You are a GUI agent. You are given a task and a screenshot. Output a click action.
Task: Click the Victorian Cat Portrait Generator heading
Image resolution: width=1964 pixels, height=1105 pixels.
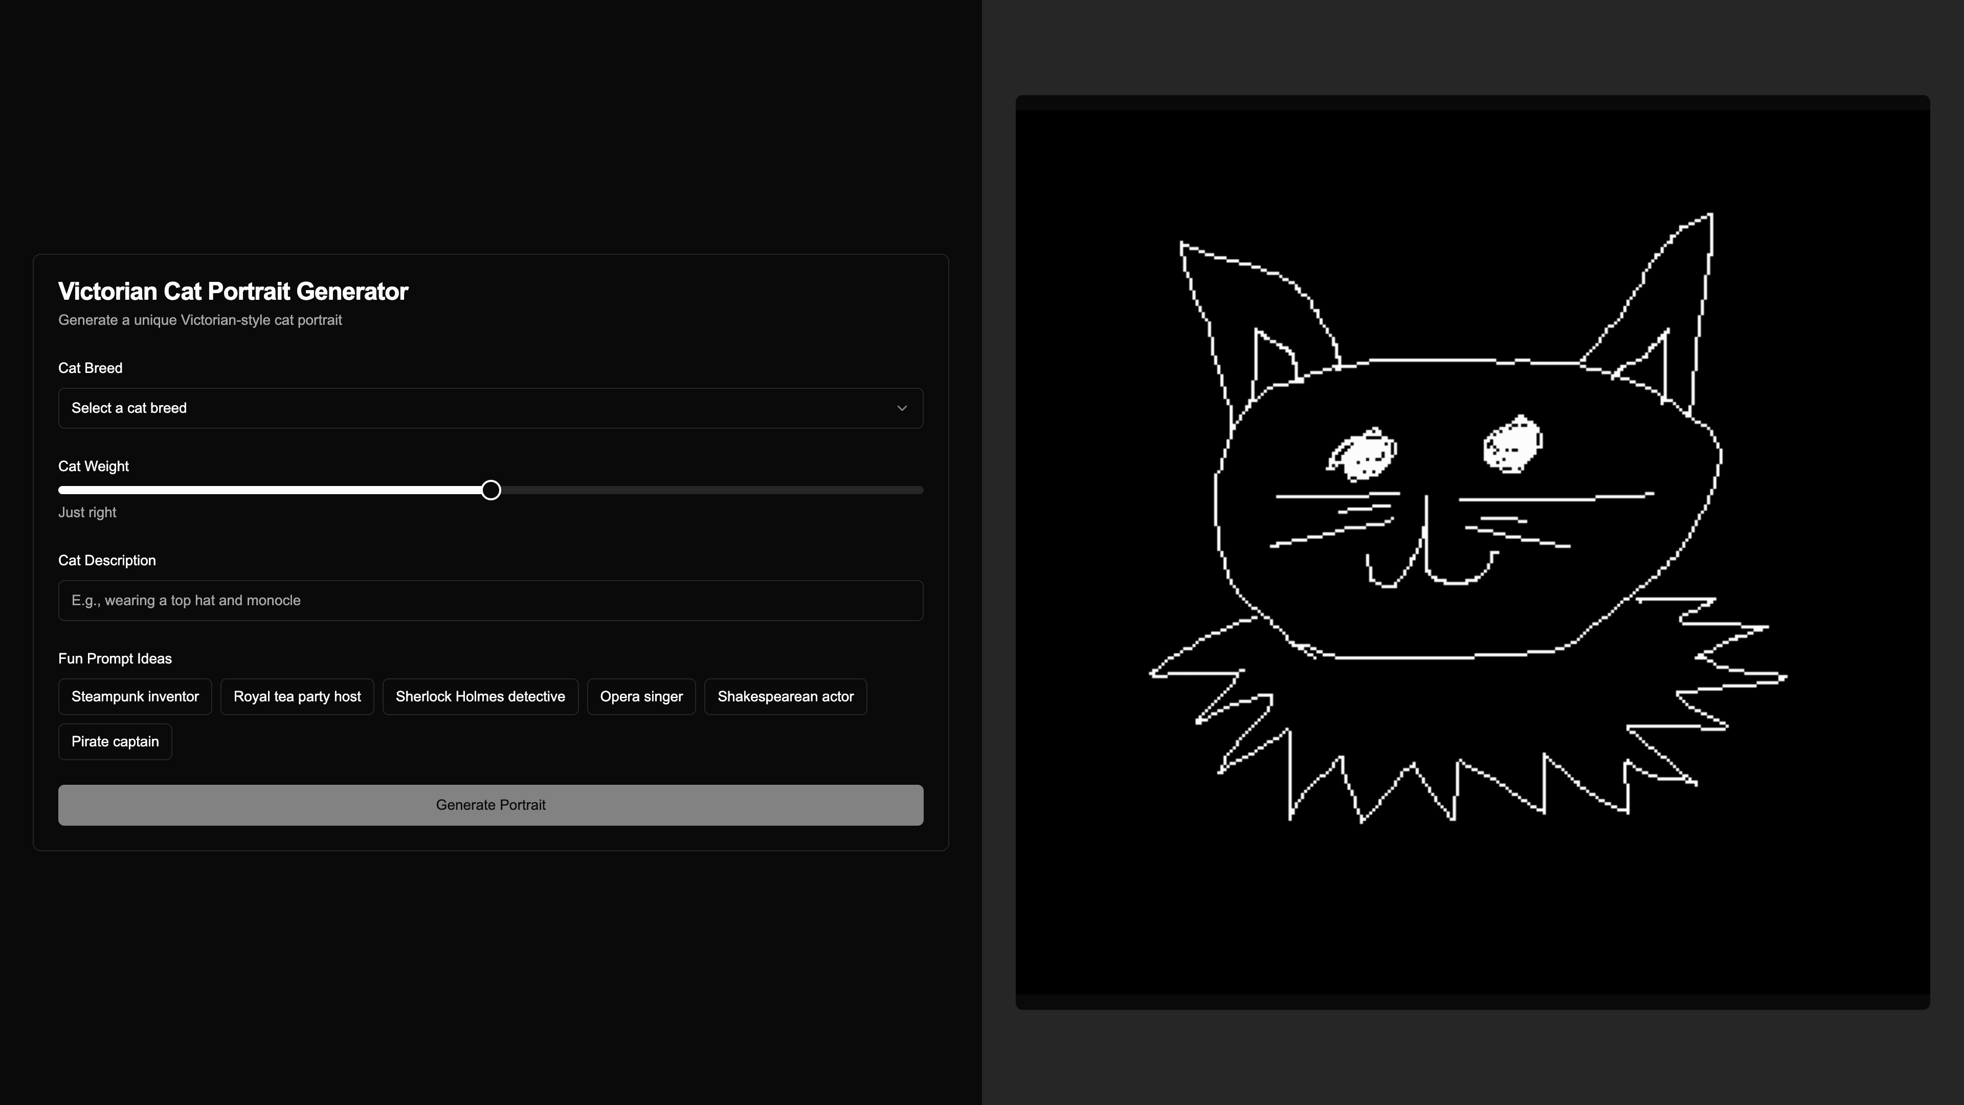click(233, 291)
